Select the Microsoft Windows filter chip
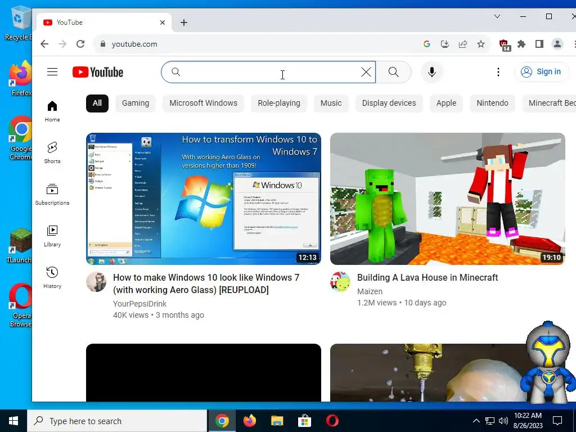 204,103
